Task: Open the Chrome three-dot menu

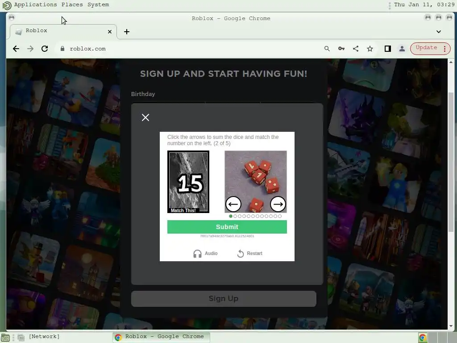Action: click(x=445, y=49)
